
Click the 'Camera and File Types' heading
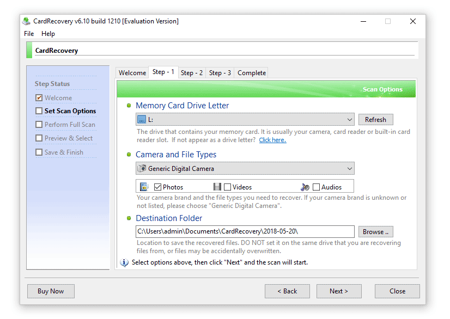[176, 155]
